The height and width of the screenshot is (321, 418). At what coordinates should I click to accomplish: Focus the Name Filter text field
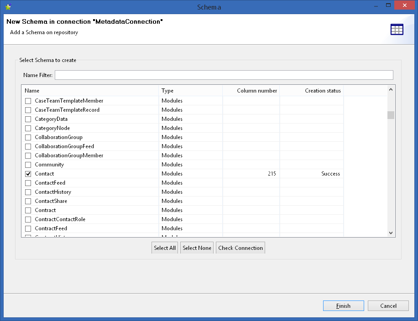pyautogui.click(x=224, y=75)
